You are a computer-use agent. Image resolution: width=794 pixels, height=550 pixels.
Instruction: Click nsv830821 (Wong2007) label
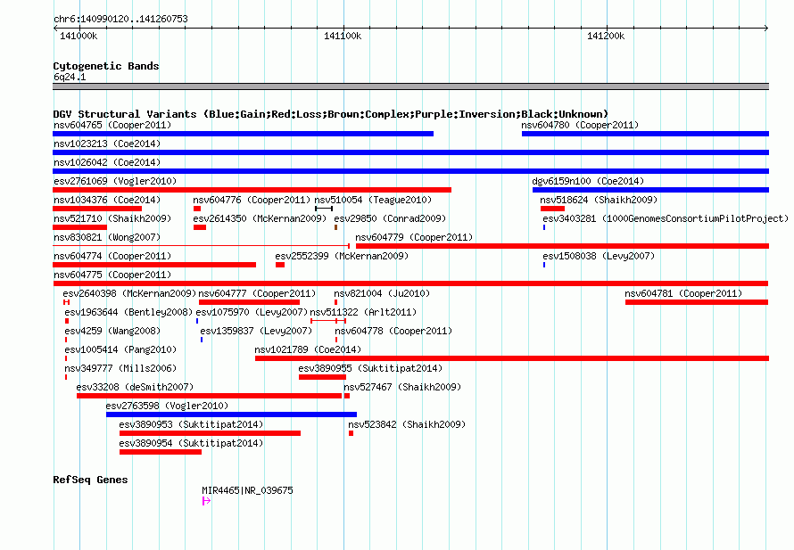[107, 237]
